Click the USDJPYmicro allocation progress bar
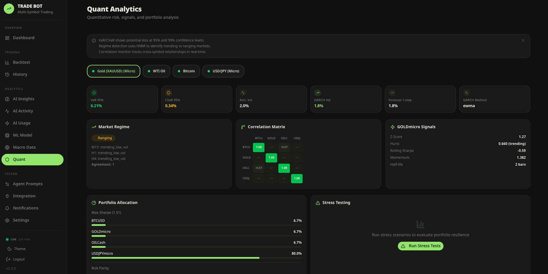 coord(197,258)
